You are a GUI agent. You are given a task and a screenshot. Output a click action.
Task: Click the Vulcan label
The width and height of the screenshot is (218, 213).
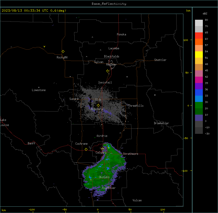coord(137,200)
